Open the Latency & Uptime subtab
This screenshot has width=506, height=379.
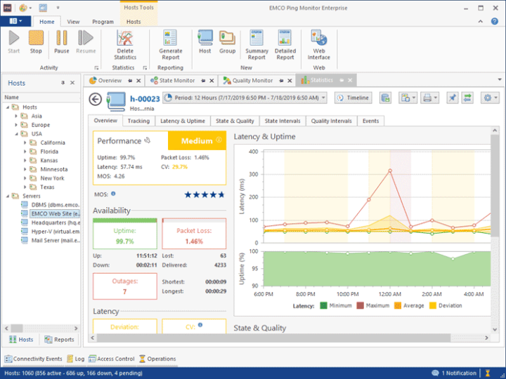point(182,121)
